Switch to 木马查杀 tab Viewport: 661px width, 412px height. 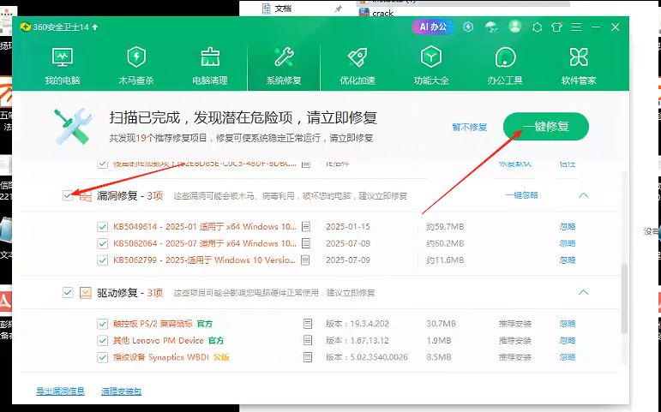click(136, 66)
